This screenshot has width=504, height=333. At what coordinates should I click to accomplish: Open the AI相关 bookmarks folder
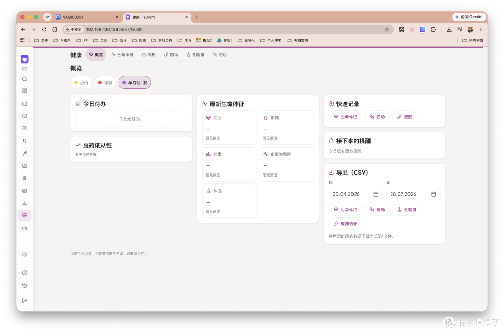[62, 41]
